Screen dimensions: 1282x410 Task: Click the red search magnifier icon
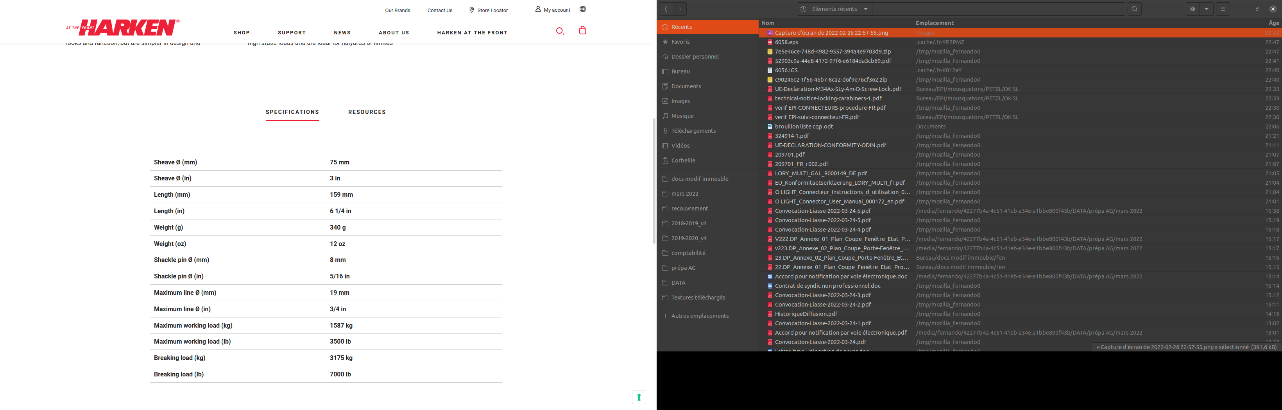pos(560,31)
